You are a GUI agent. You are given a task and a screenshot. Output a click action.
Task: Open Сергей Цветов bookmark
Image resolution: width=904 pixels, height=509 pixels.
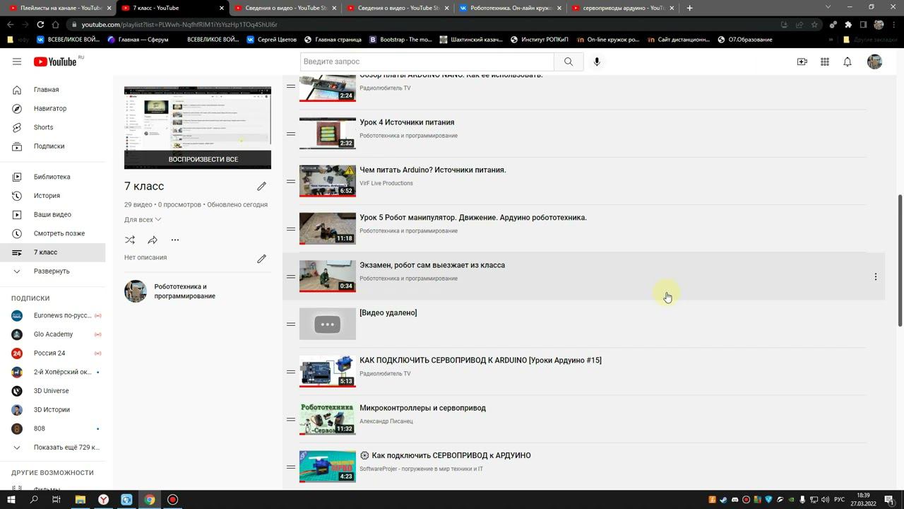(x=271, y=40)
